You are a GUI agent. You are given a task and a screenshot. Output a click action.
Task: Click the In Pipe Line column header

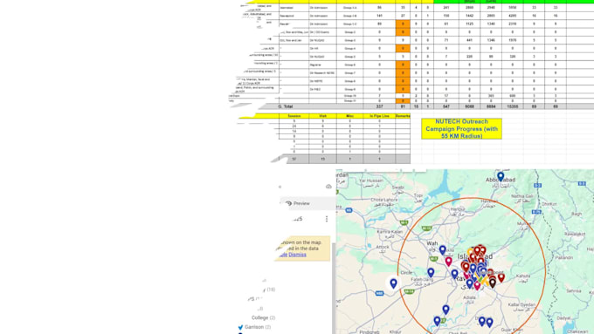click(x=379, y=116)
